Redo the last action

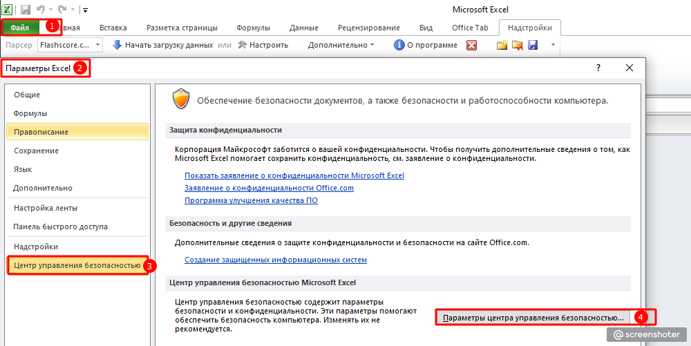(x=62, y=9)
